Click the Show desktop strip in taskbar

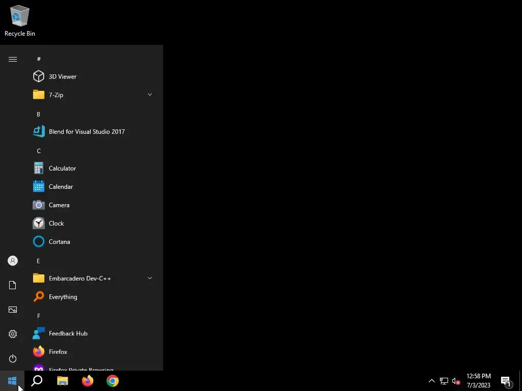pyautogui.click(x=520, y=381)
